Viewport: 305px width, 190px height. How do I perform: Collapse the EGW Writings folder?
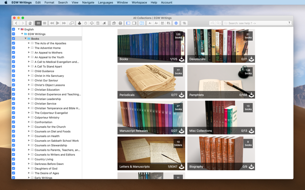[x=22, y=34]
